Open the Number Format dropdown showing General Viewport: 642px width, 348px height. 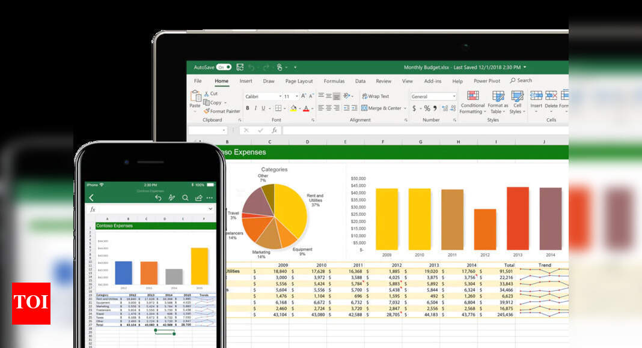coord(432,96)
